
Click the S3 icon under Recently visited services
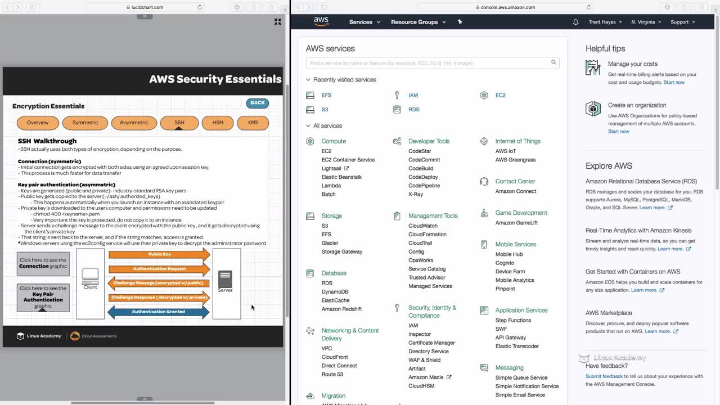coord(310,110)
